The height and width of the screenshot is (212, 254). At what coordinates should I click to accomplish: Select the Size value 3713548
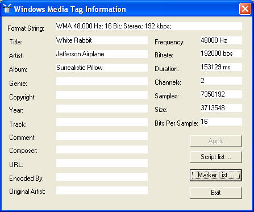[221, 108]
